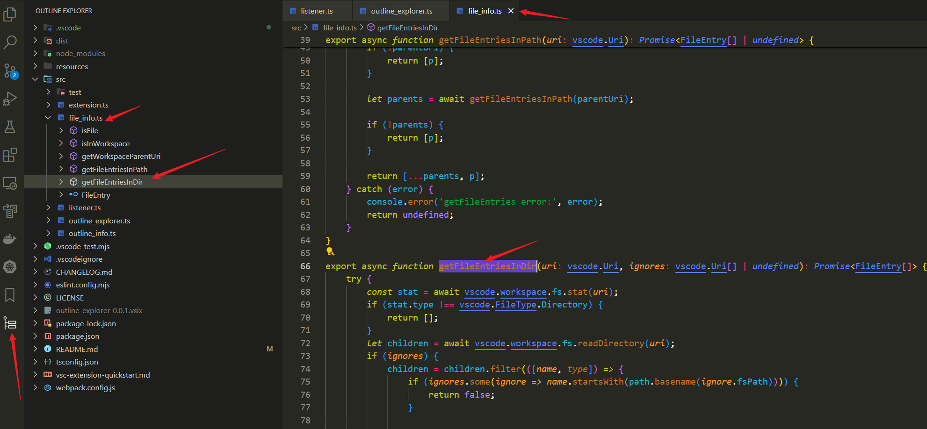927x429 pixels.
Task: Expand the listener.ts outline node
Action: point(48,207)
